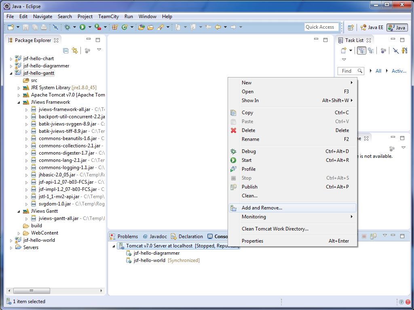Open the Package Explorer view menu dropdown
414x310 pixels.
[x=99, y=50]
